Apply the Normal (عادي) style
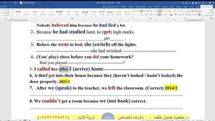Viewport: 215px width, 121px height. pos(127,13)
